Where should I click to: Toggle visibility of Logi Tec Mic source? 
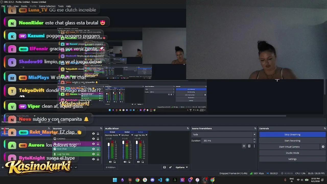pyautogui.click(x=94, y=154)
